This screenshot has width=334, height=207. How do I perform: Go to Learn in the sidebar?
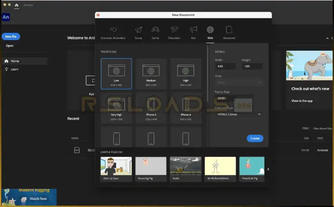14,69
